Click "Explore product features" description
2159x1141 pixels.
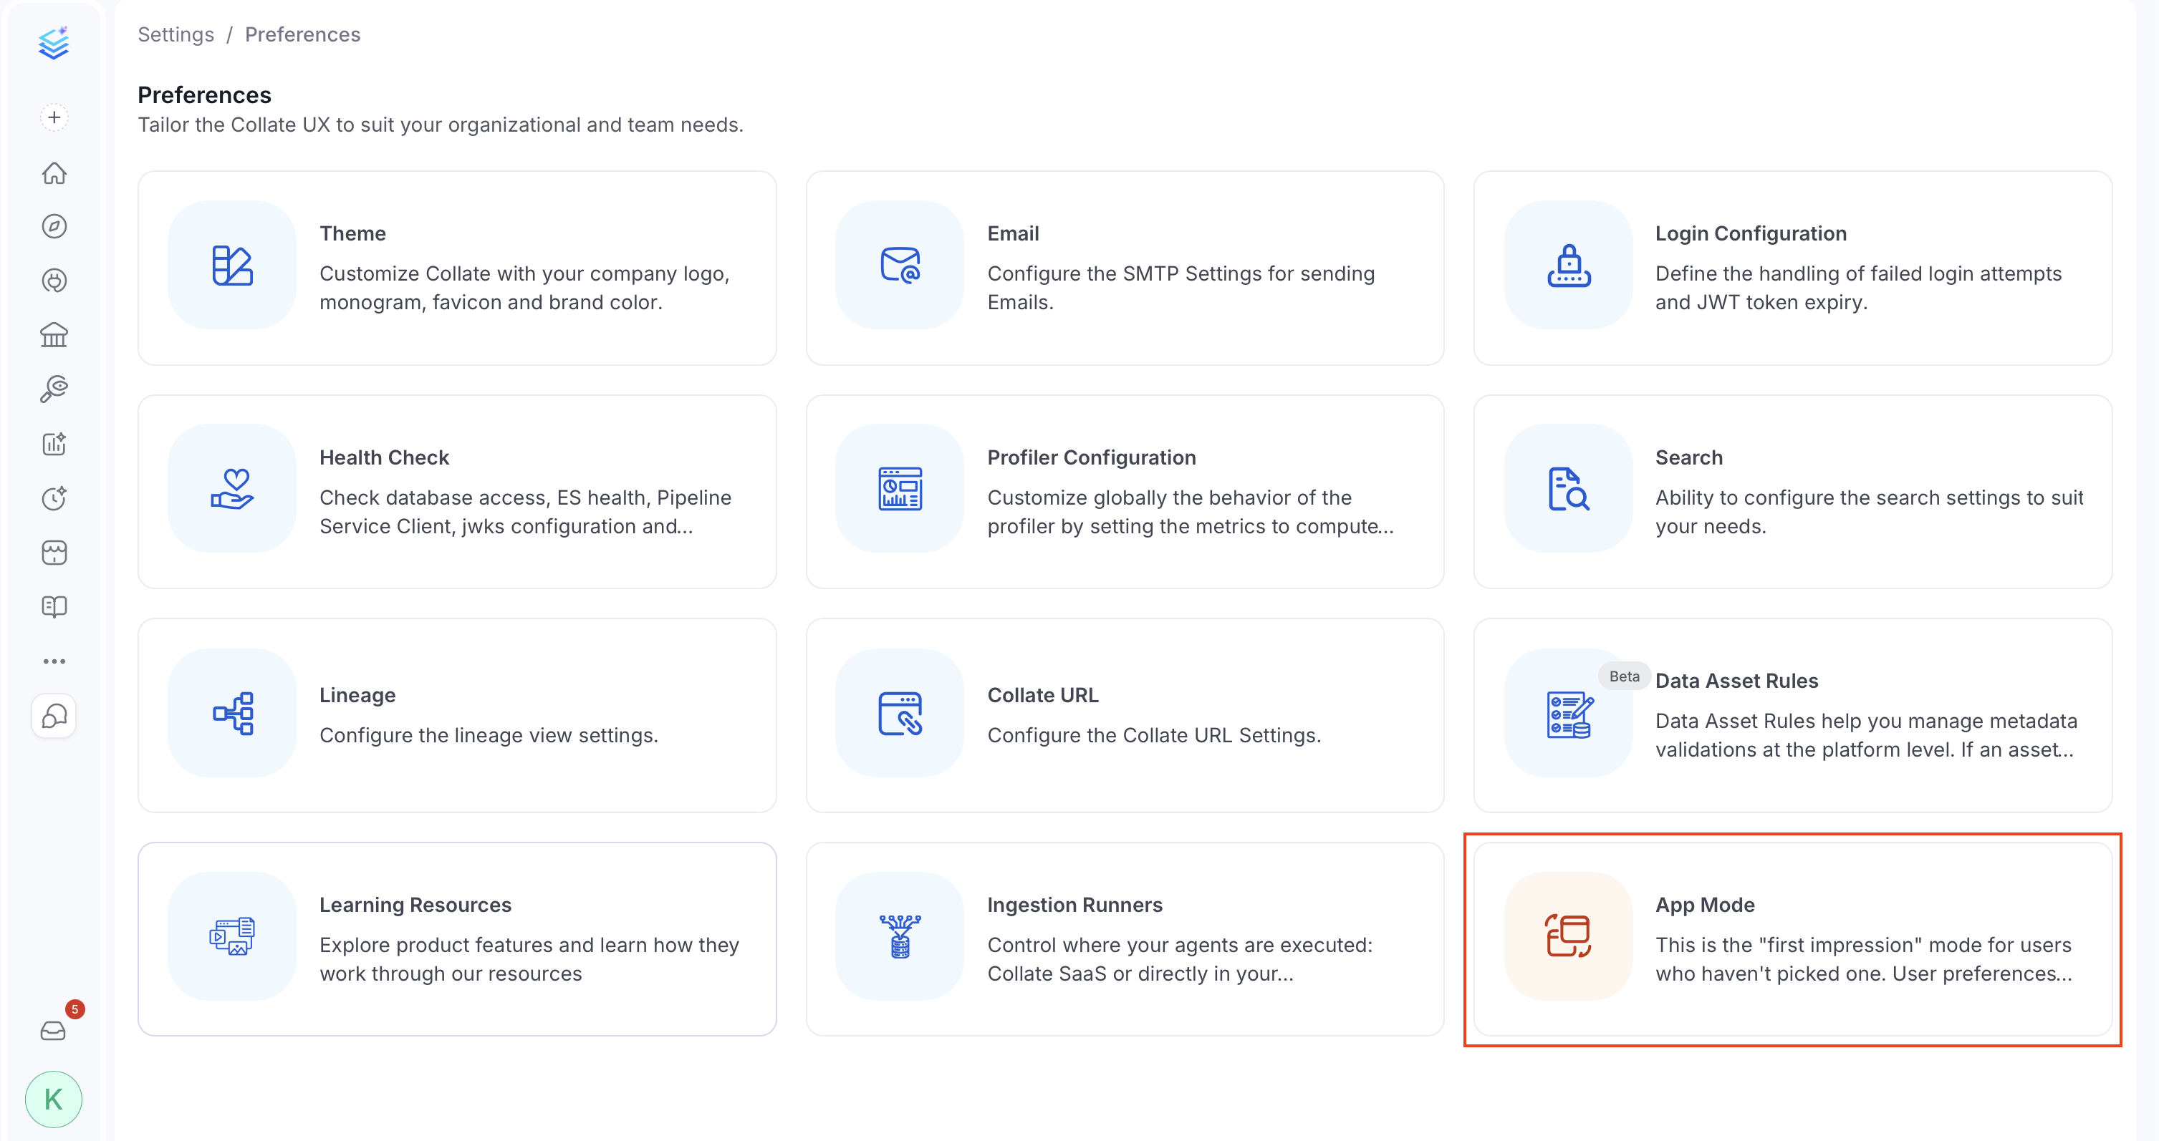pyautogui.click(x=529, y=959)
